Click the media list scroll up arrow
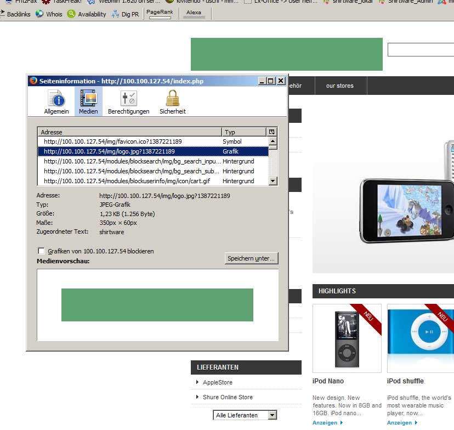Screen dimensions: 454x430 [x=273, y=141]
